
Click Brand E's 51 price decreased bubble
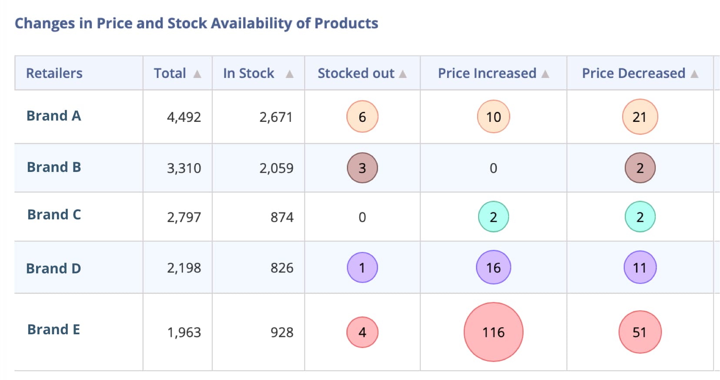[x=640, y=332]
